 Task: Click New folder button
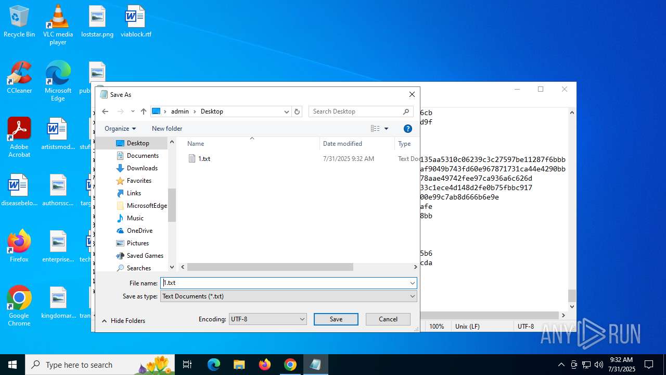(167, 129)
